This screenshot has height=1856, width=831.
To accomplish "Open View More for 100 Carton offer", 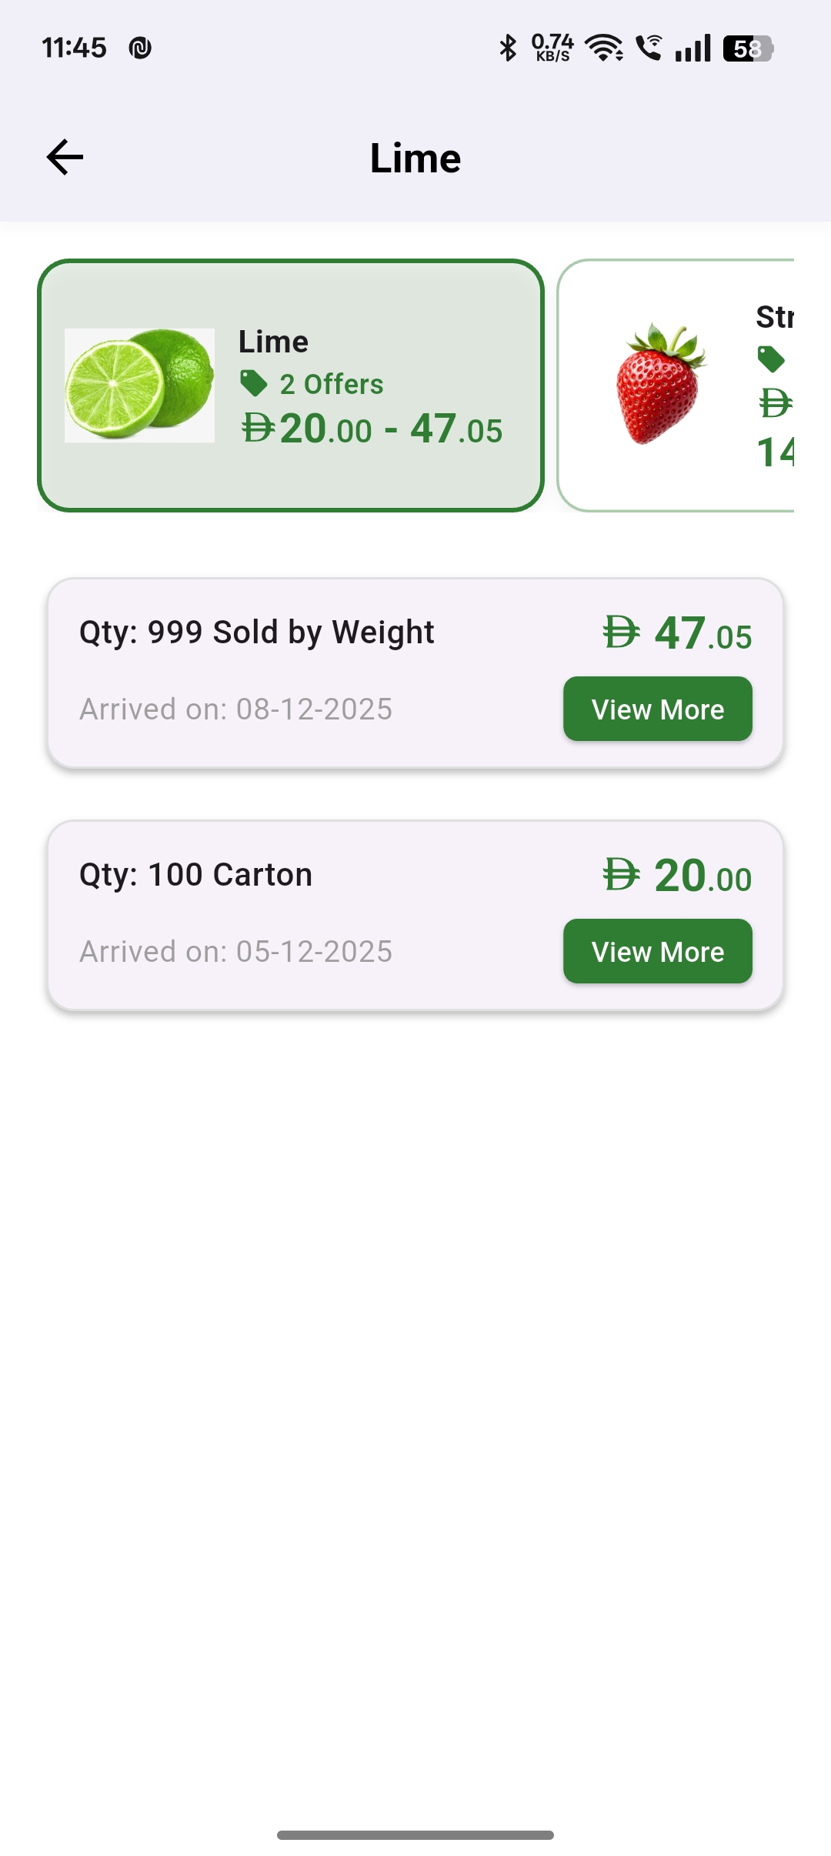I will pos(658,952).
